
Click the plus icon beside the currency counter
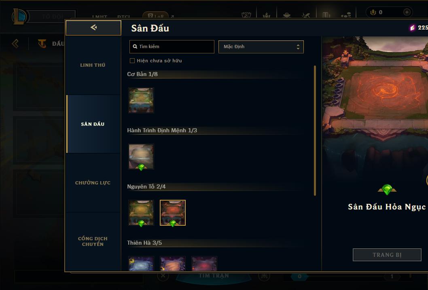407,12
